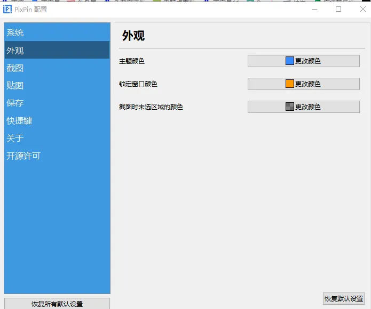Open the 系统 settings section

[57, 32]
